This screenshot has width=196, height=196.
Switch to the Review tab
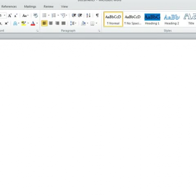[49, 7]
